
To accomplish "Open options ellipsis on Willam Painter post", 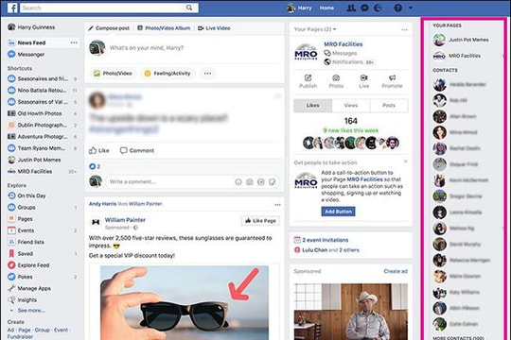I will coord(277,205).
